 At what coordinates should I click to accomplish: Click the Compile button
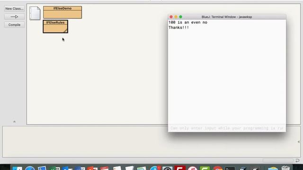click(x=14, y=25)
